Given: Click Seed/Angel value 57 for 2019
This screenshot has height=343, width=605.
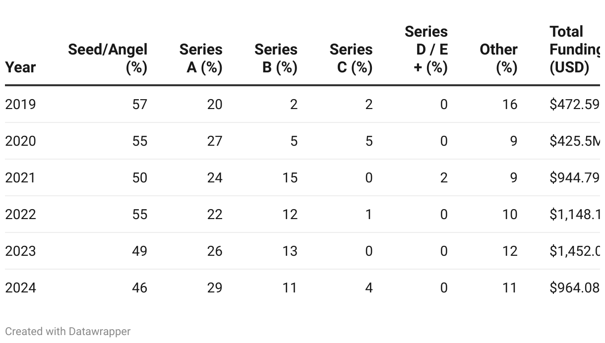Looking at the screenshot, I should [140, 104].
